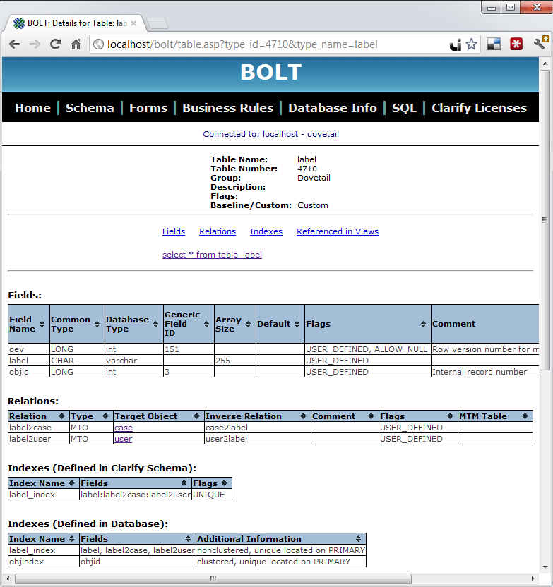Sort Database indexes by Index Name
The image size is (553, 587).
click(x=71, y=539)
